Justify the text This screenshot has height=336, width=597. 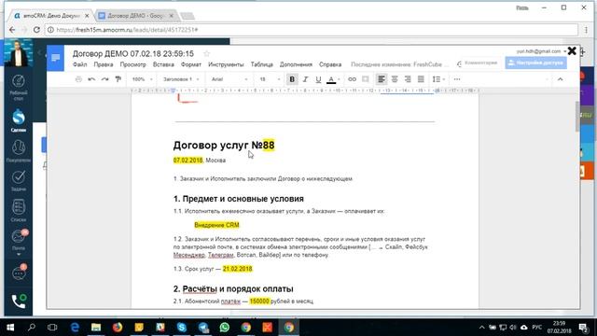[x=421, y=79]
